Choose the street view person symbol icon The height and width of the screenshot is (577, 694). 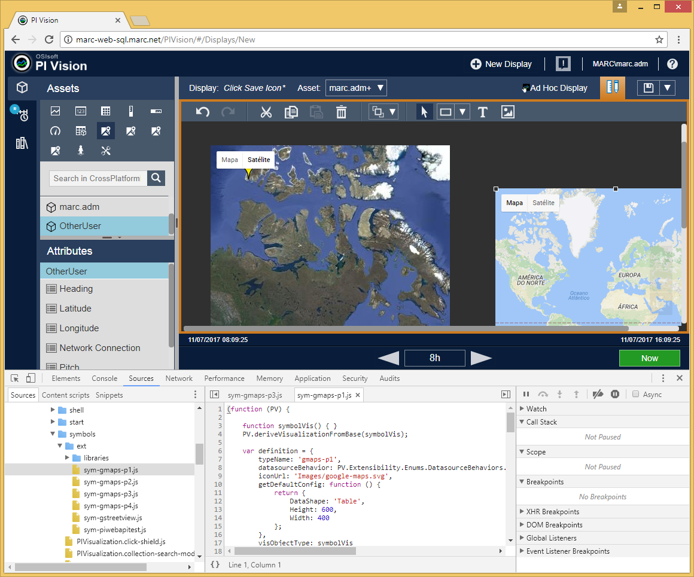(81, 151)
